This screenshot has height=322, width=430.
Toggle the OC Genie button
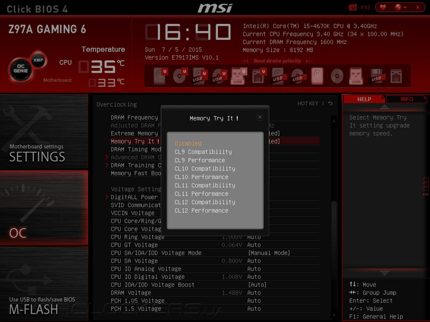(x=20, y=69)
